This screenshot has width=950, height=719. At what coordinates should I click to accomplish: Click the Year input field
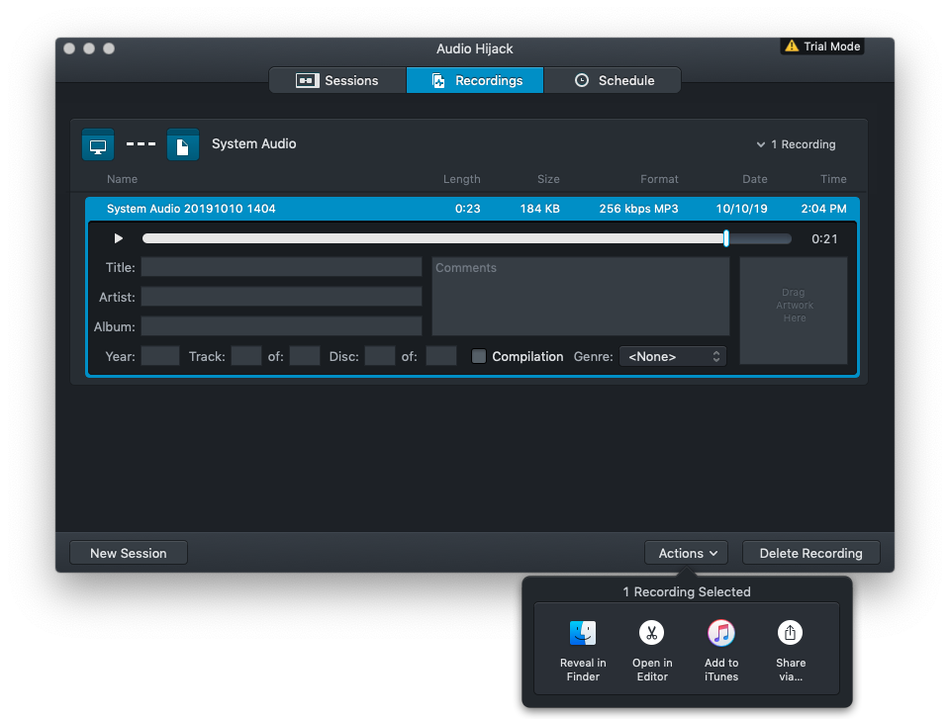(160, 356)
